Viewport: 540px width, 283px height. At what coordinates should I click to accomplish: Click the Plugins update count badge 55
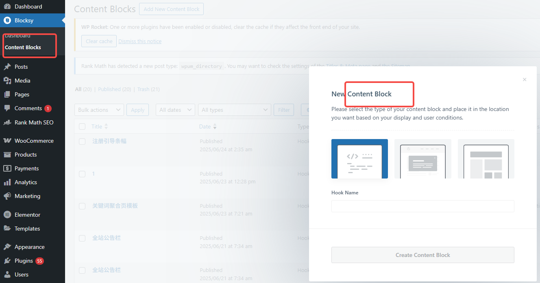click(x=39, y=261)
